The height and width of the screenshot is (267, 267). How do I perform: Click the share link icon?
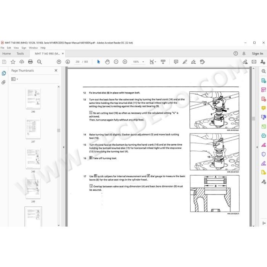[x=245, y=62]
